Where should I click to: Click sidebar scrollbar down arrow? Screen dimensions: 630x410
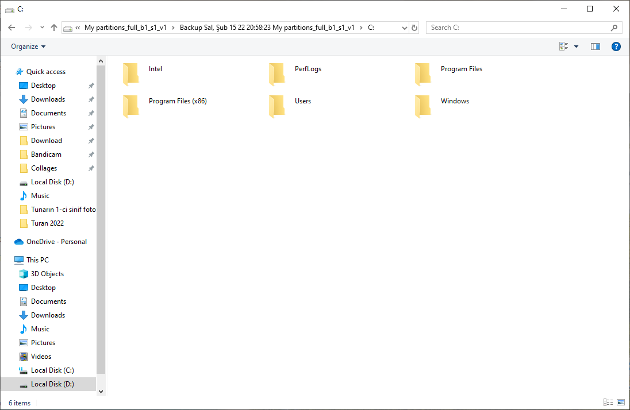[101, 392]
